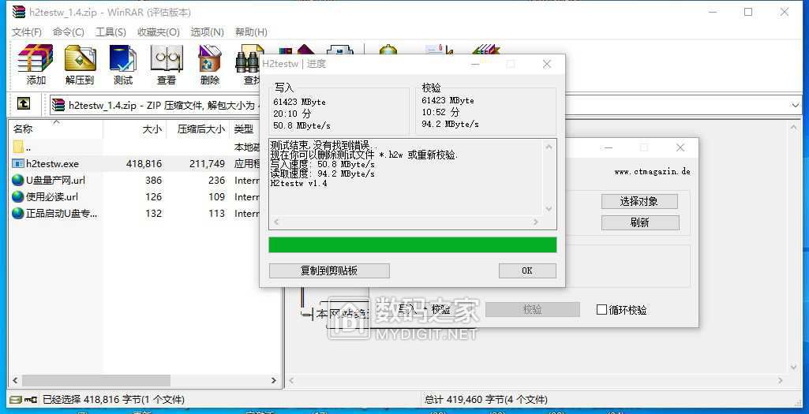Sort file list by 类型 column

click(244, 129)
